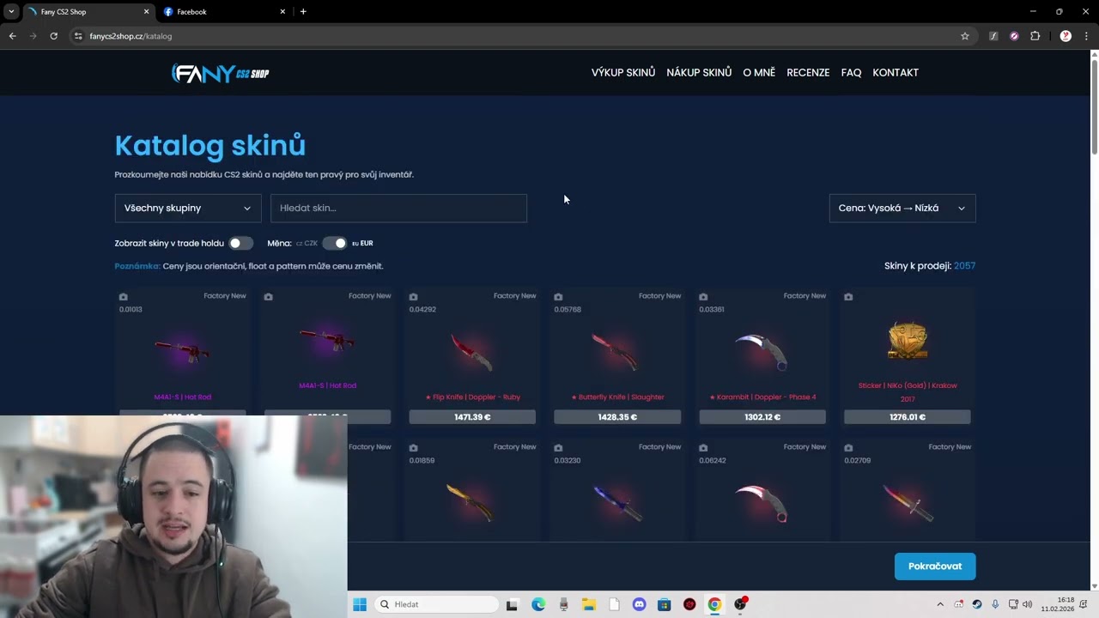Go to VÝKUP SKINŮ in the navigation
Image resolution: width=1099 pixels, height=618 pixels.
click(623, 73)
